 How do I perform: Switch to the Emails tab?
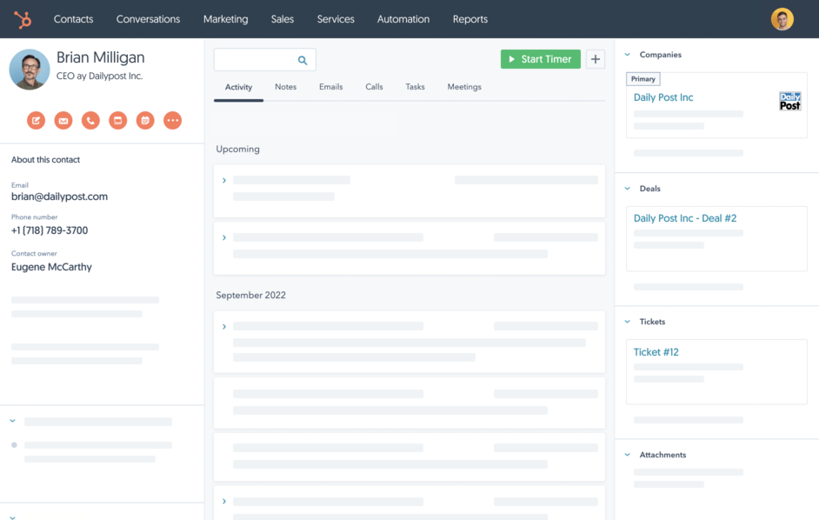(332, 87)
